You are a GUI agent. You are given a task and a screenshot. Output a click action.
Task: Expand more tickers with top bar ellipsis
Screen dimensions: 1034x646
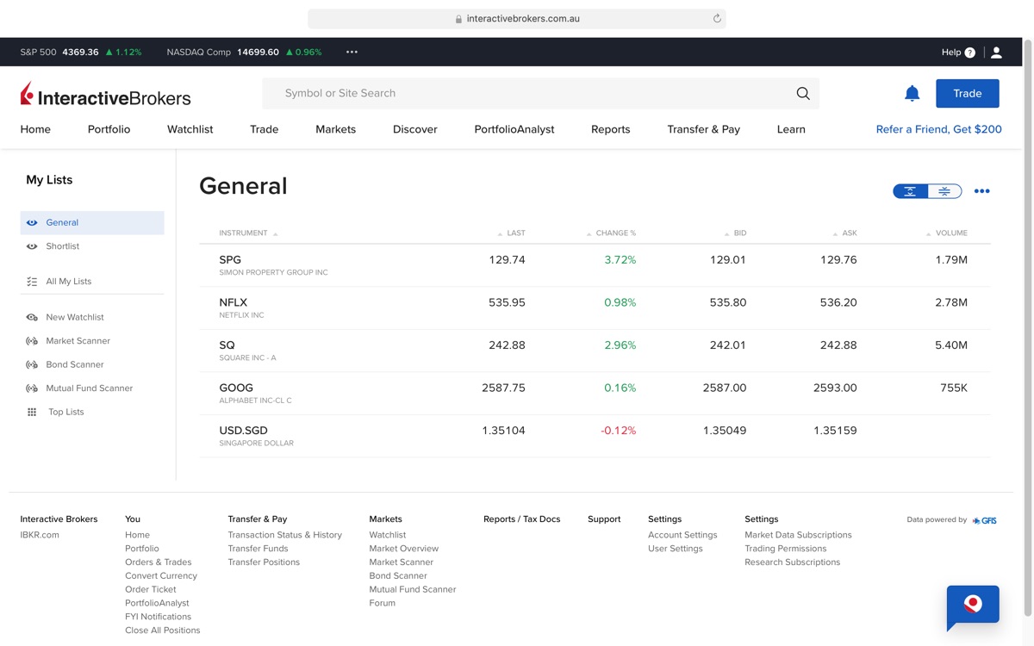tap(352, 53)
